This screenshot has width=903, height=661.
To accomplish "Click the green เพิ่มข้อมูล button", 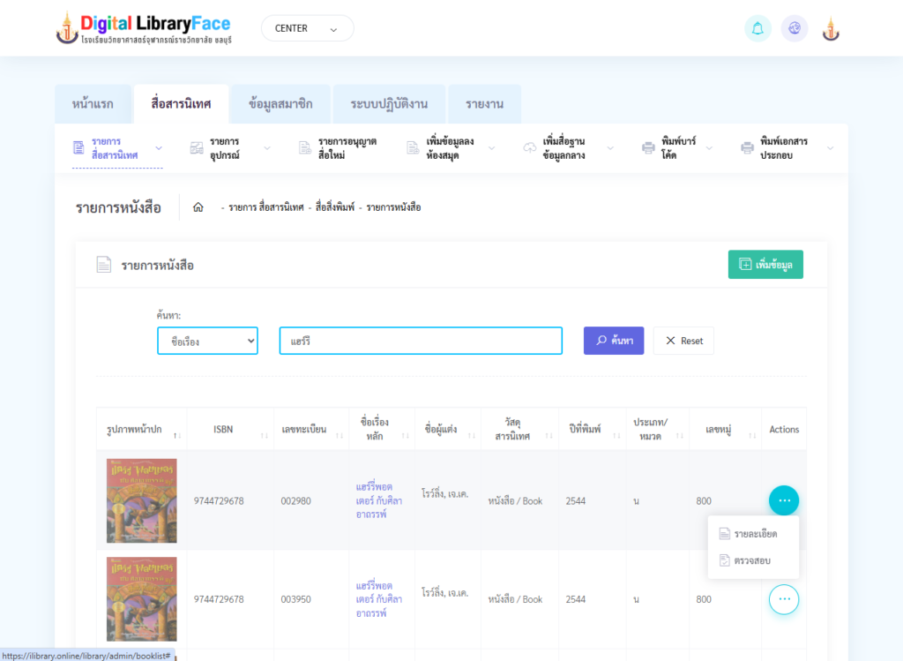I will pos(765,265).
